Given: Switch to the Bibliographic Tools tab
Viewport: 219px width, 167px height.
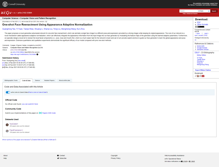Looking at the screenshot, I should tap(11, 80).
